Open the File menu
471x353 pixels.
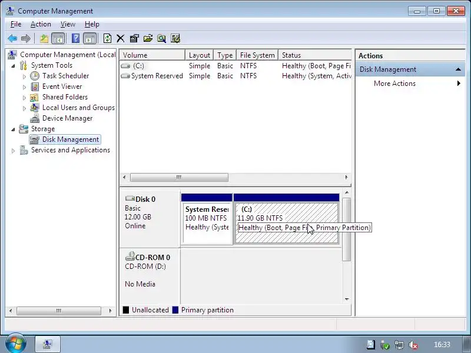16,24
